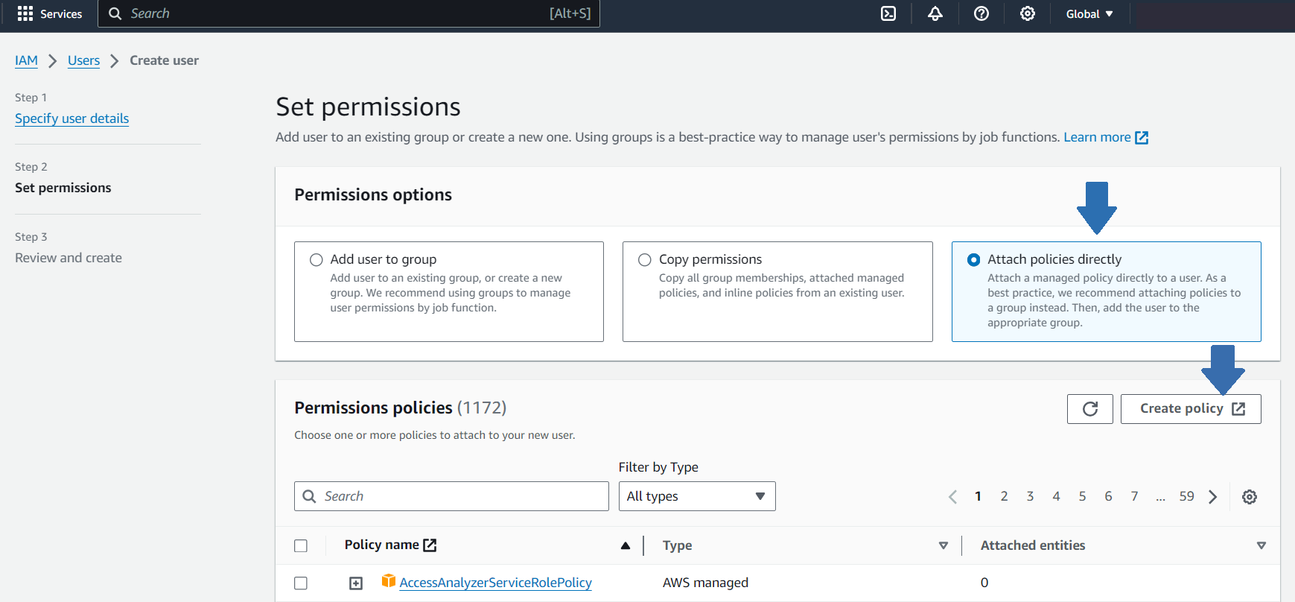The image size is (1295, 602).
Task: Focus the policies Search field
Action: click(451, 496)
